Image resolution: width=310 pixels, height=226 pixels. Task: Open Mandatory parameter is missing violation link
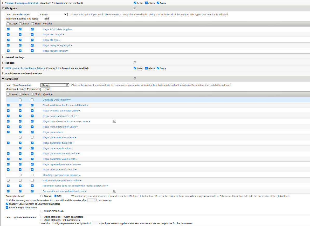60,175
